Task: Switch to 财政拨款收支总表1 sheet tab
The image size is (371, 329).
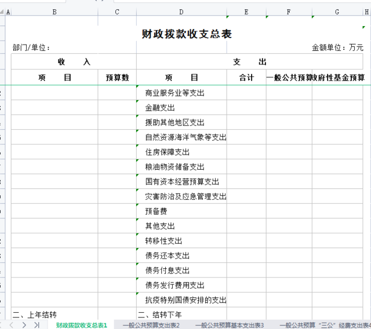Action: pos(81,325)
